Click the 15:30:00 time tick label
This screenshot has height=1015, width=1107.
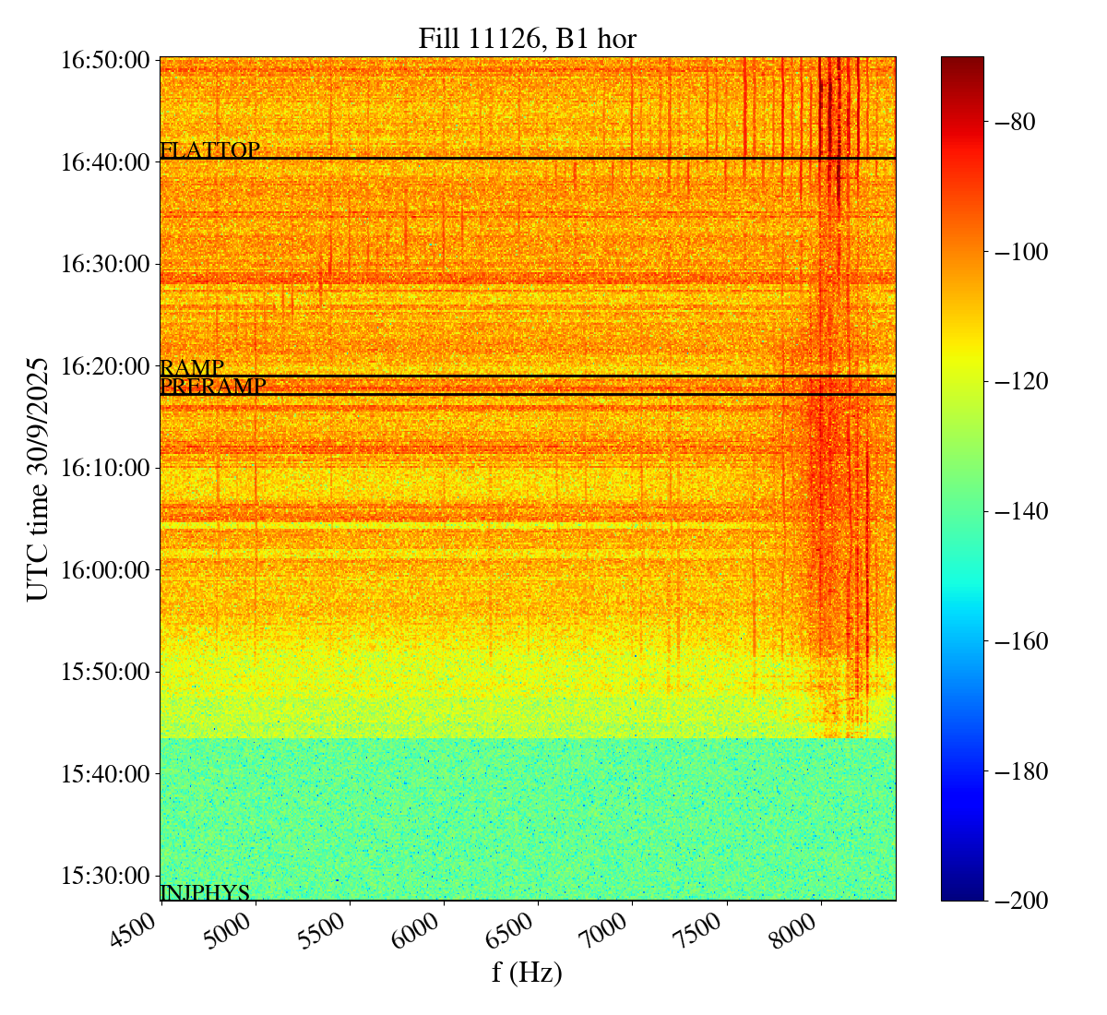(x=105, y=875)
